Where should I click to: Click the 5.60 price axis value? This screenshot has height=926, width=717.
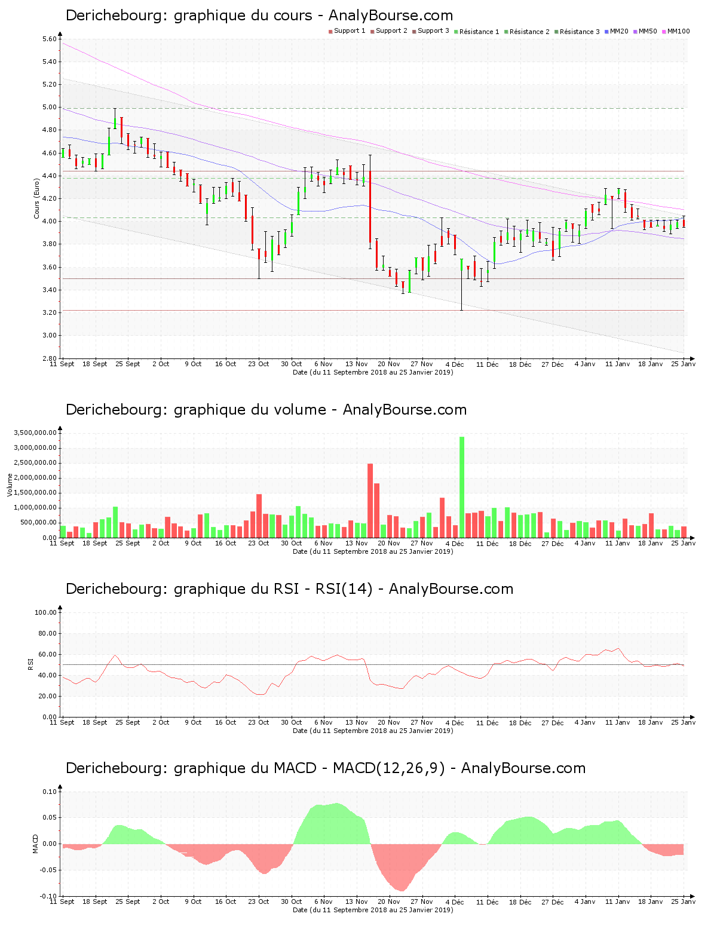point(50,39)
